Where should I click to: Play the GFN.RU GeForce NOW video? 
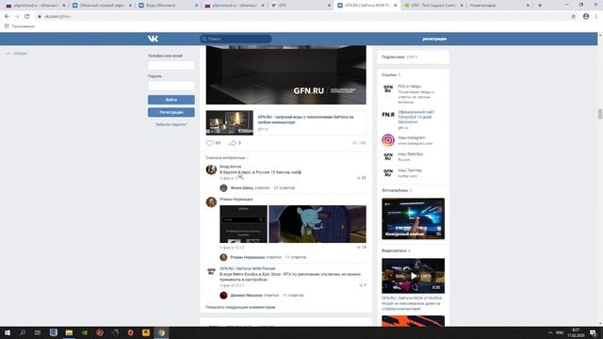coord(413,276)
